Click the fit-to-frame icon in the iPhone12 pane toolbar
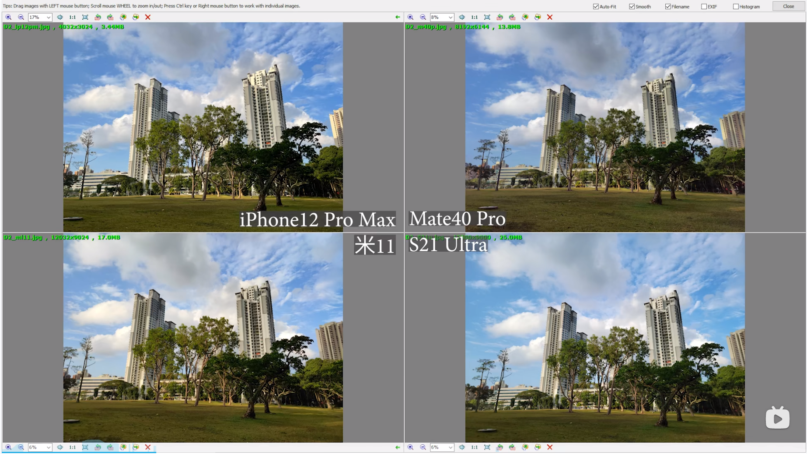807x454 pixels. click(85, 17)
